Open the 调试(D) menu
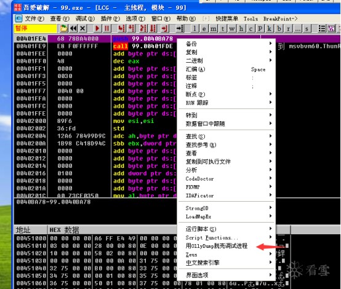 [x=85, y=18]
